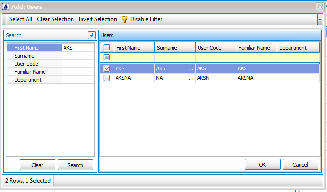Click Invert Selection in toolbar
Viewport: 327px width, 192px height.
pos(98,19)
